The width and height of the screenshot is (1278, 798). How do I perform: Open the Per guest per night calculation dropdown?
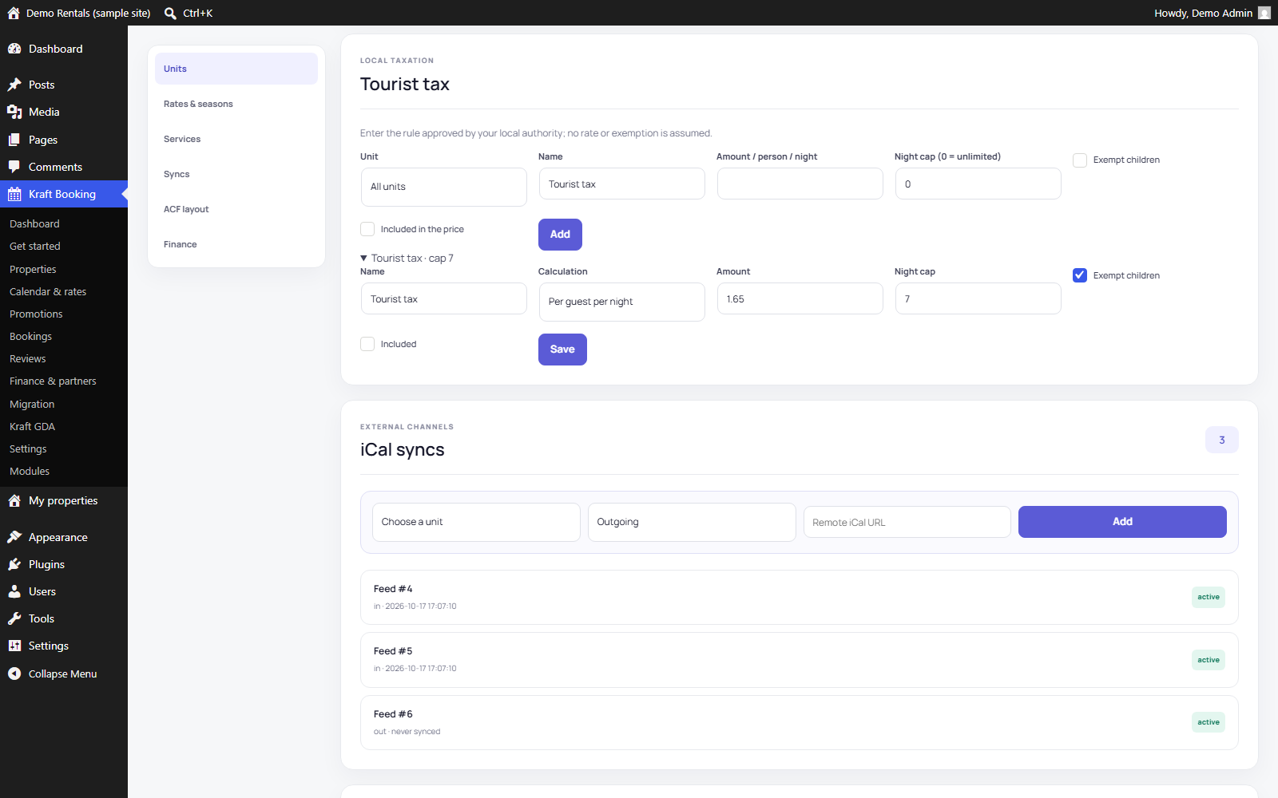621,302
